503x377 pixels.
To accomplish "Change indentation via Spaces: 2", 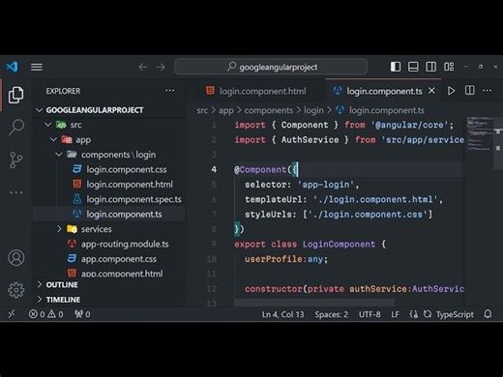I will (331, 314).
